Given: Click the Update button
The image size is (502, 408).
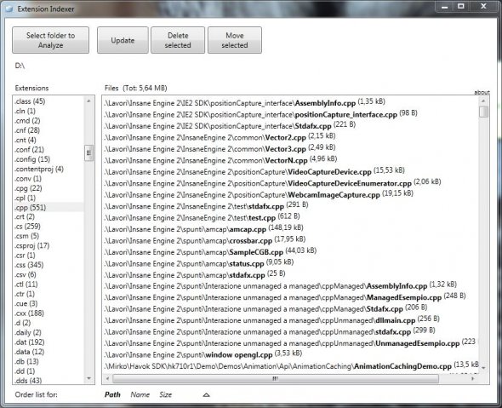Looking at the screenshot, I should coord(123,40).
